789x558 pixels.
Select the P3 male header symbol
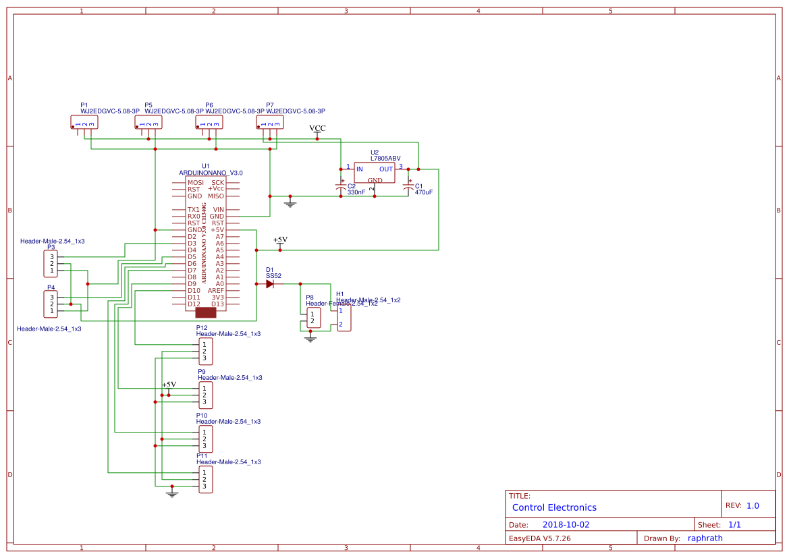click(51, 263)
